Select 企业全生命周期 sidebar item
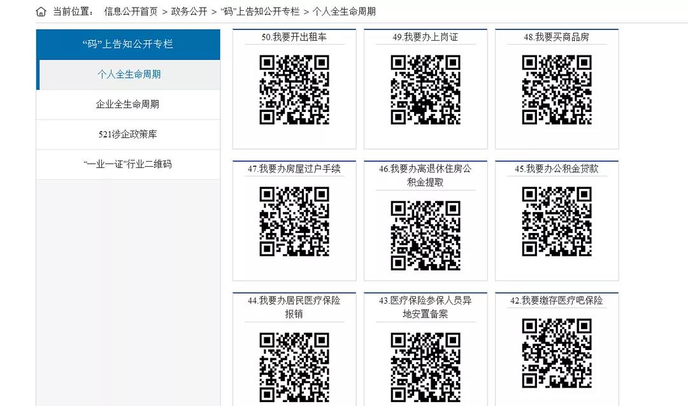The height and width of the screenshot is (406, 688). [x=127, y=104]
